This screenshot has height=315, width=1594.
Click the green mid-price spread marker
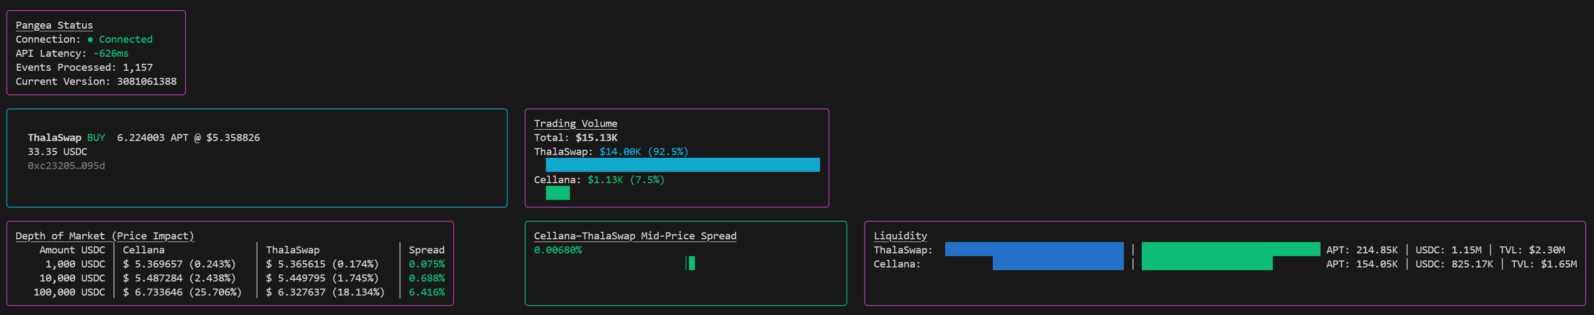(x=691, y=263)
